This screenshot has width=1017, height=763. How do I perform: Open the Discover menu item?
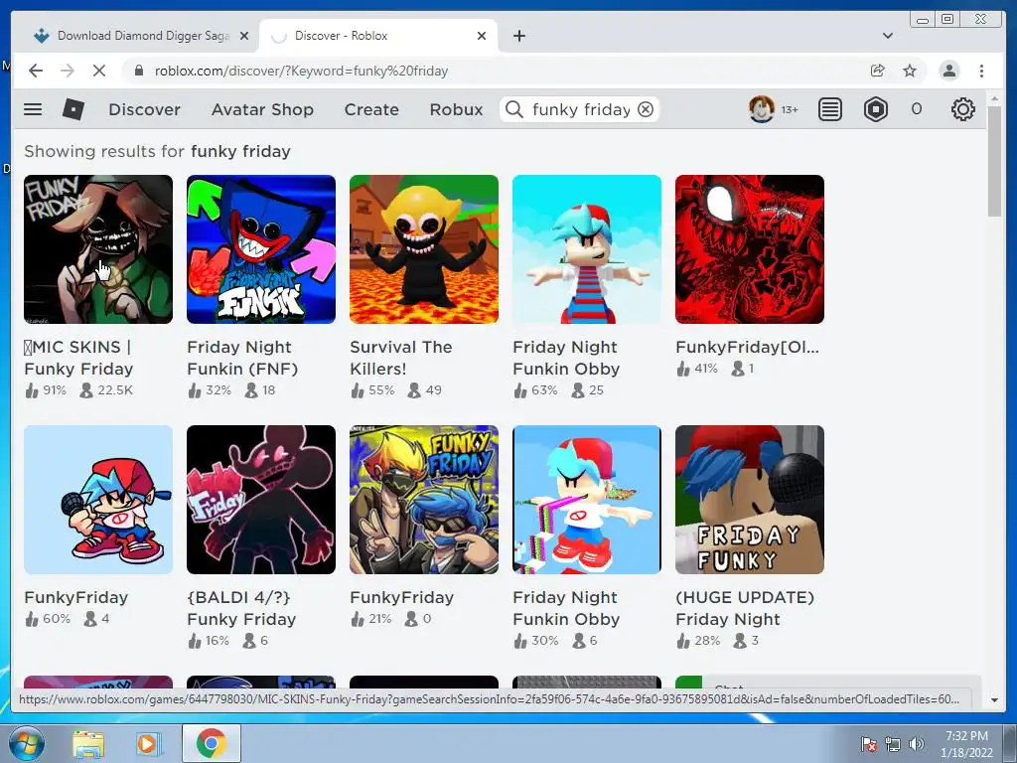(x=144, y=109)
